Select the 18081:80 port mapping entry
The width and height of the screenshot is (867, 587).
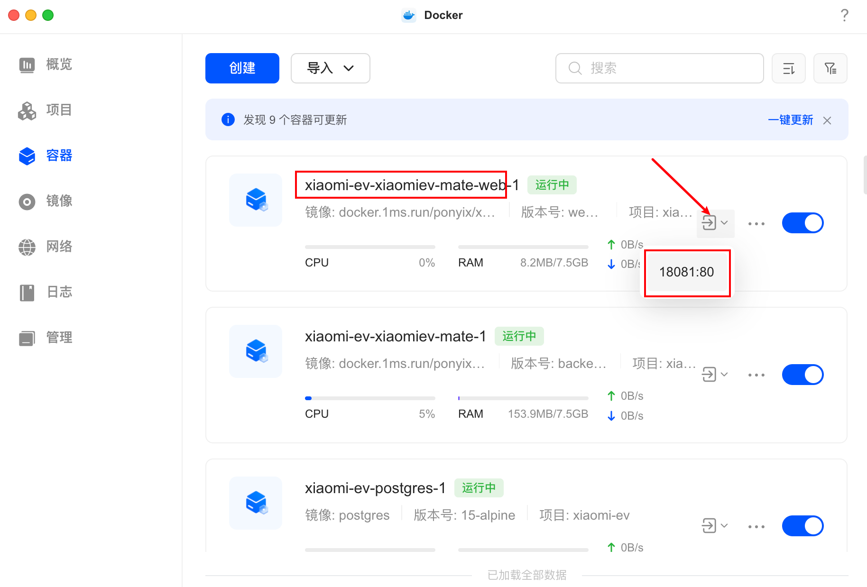click(x=687, y=272)
